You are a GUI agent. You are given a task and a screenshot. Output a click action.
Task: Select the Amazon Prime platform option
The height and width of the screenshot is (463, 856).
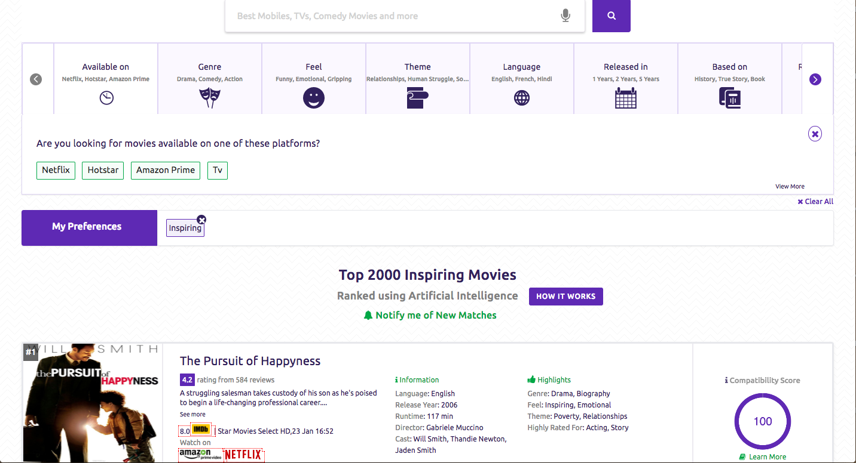(x=166, y=170)
